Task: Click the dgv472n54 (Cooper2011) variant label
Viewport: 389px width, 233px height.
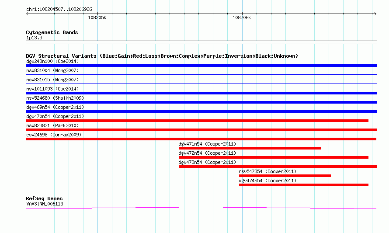Action: point(207,153)
